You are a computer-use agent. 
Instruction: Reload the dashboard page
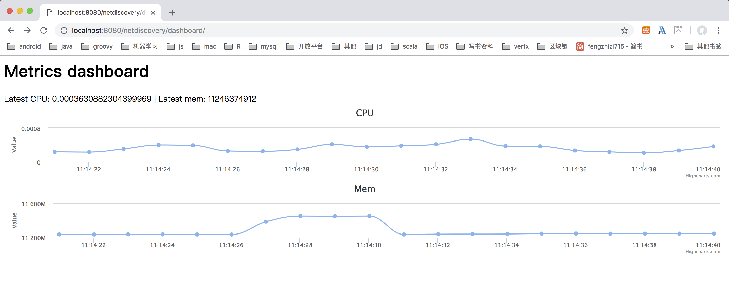[x=44, y=30]
